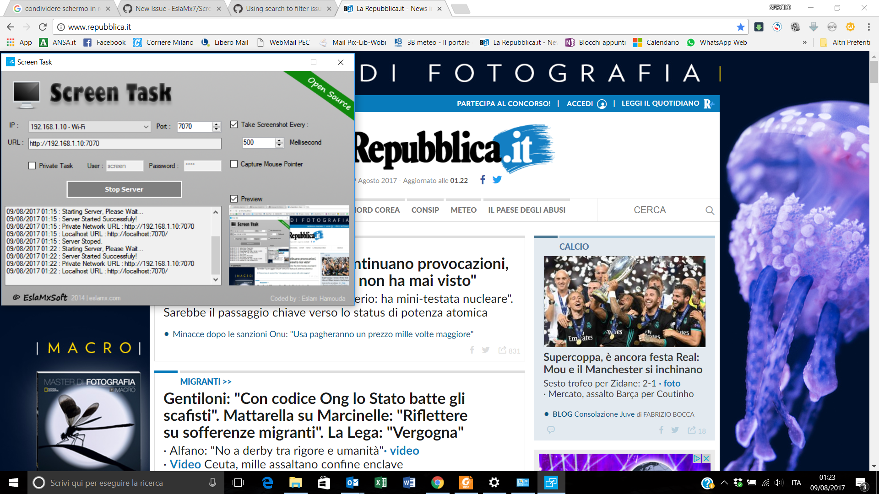Open the Chrome menu with three dots
The image size is (879, 494).
[868, 27]
